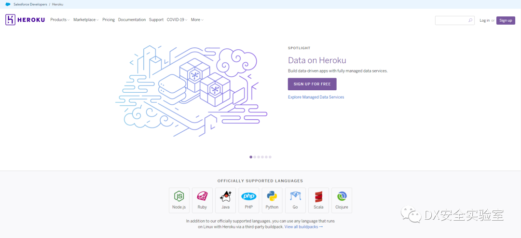Select the second carousel dot

(255, 157)
